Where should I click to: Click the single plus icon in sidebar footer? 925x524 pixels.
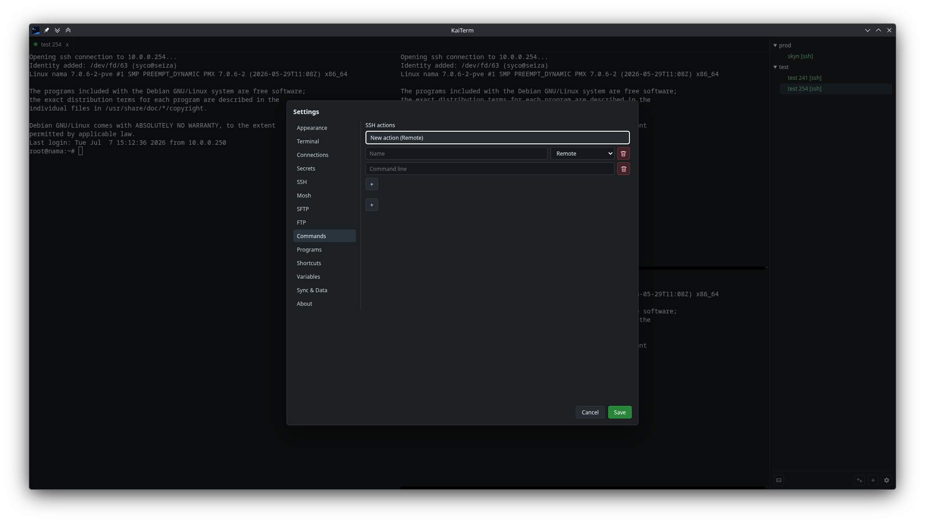point(873,481)
